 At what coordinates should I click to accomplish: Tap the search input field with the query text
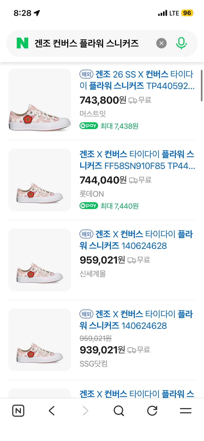[88, 43]
